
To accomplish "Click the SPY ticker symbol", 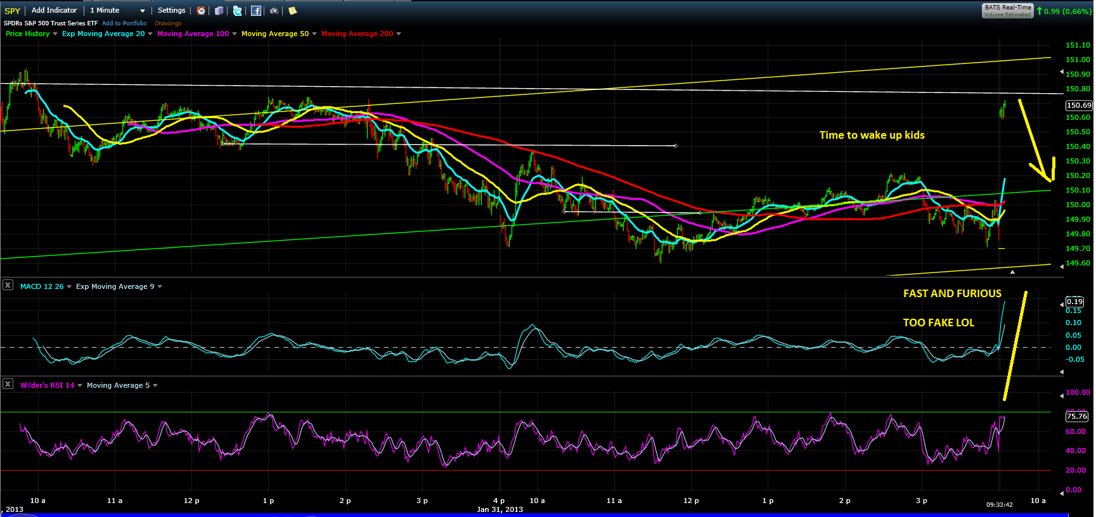I will coord(12,11).
